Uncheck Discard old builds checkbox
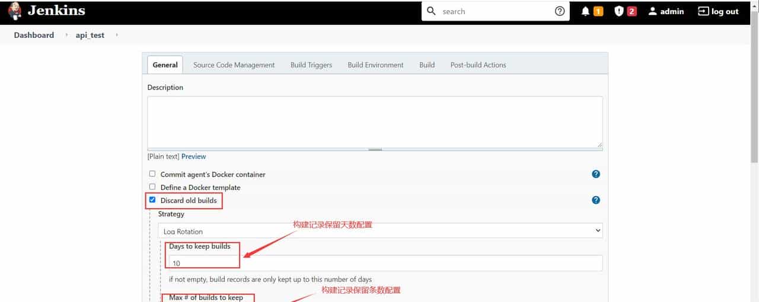 152,200
